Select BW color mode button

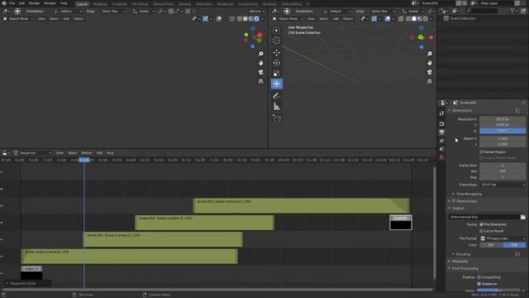click(x=491, y=245)
